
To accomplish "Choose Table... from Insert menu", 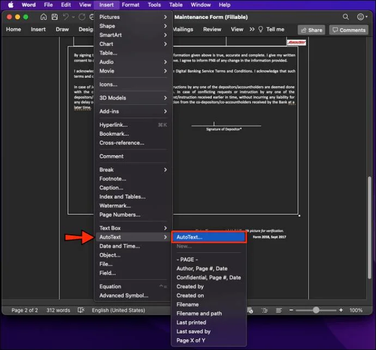I will coord(133,53).
